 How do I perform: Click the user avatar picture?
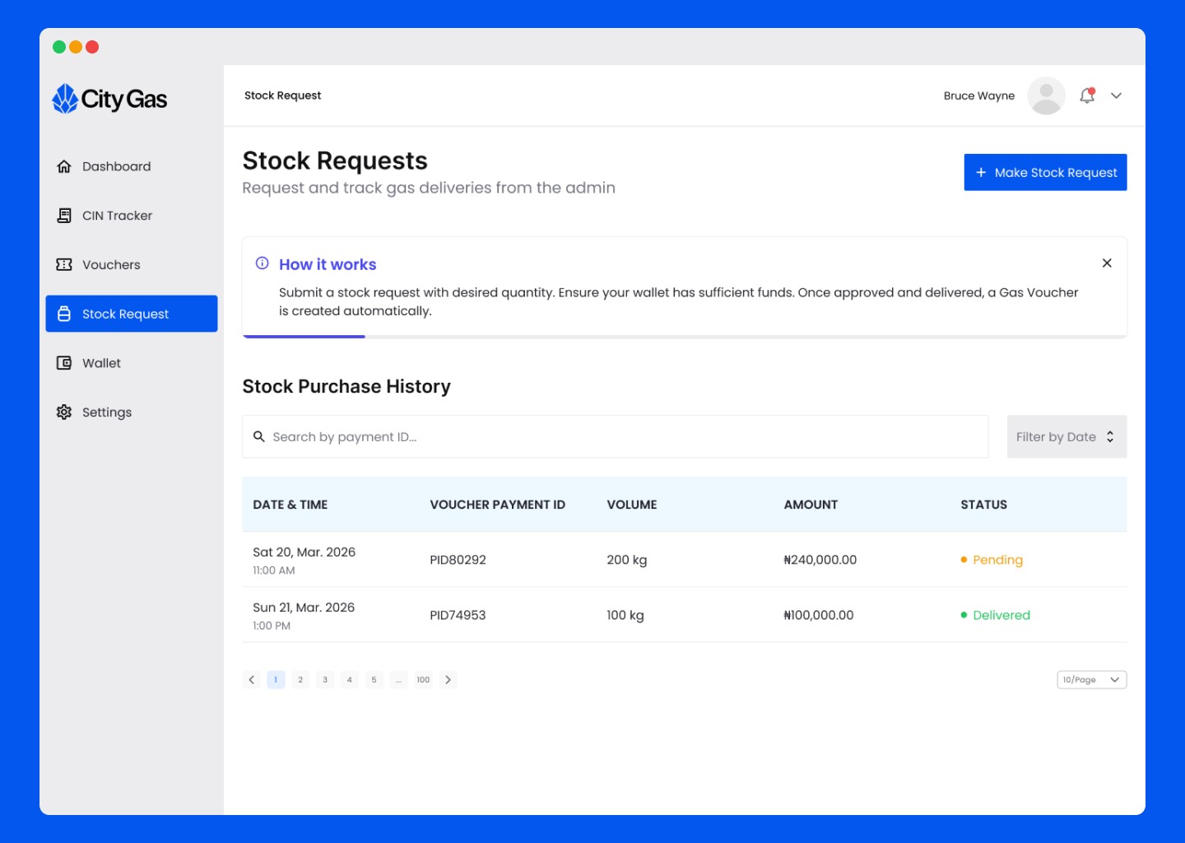1046,95
